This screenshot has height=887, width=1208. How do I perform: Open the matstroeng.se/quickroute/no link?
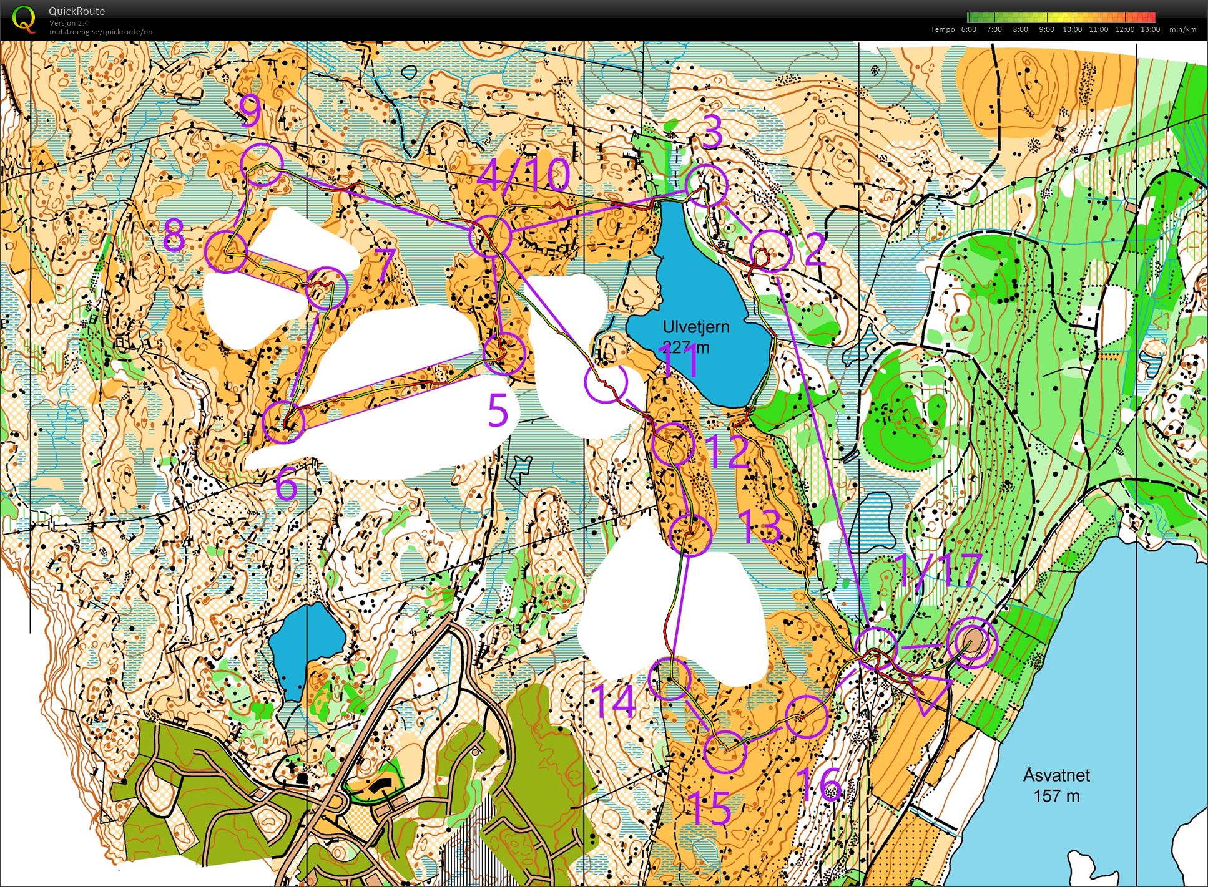click(x=101, y=32)
